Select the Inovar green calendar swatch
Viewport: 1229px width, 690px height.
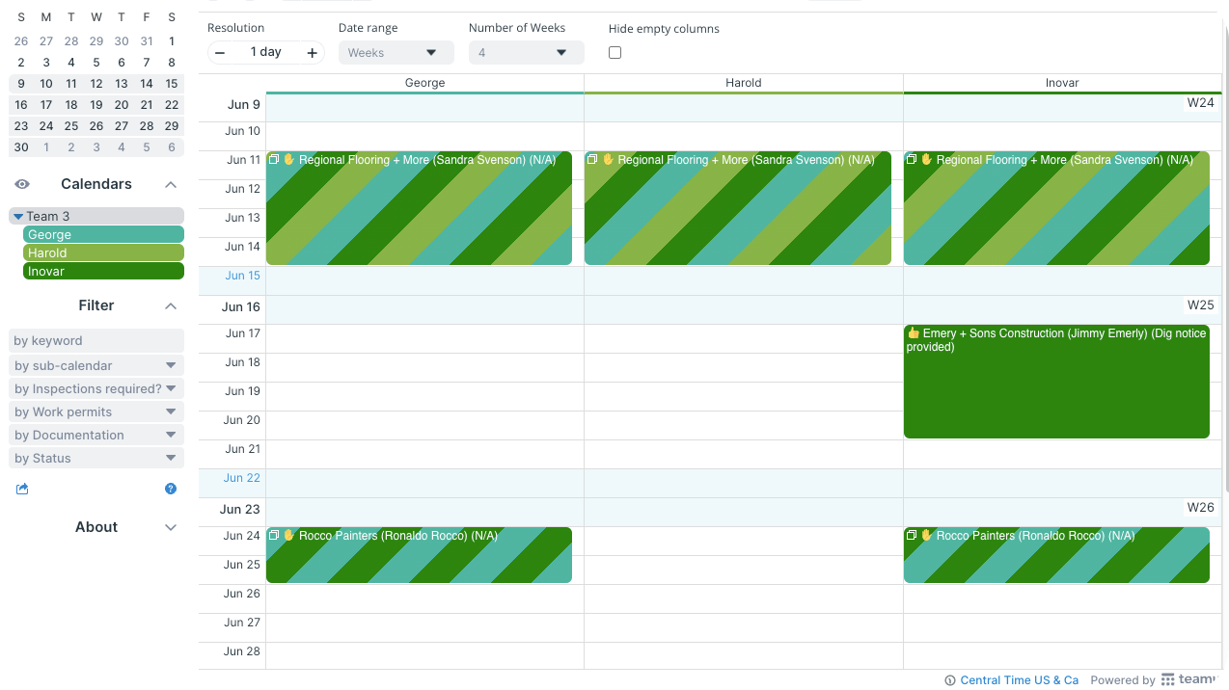point(103,271)
